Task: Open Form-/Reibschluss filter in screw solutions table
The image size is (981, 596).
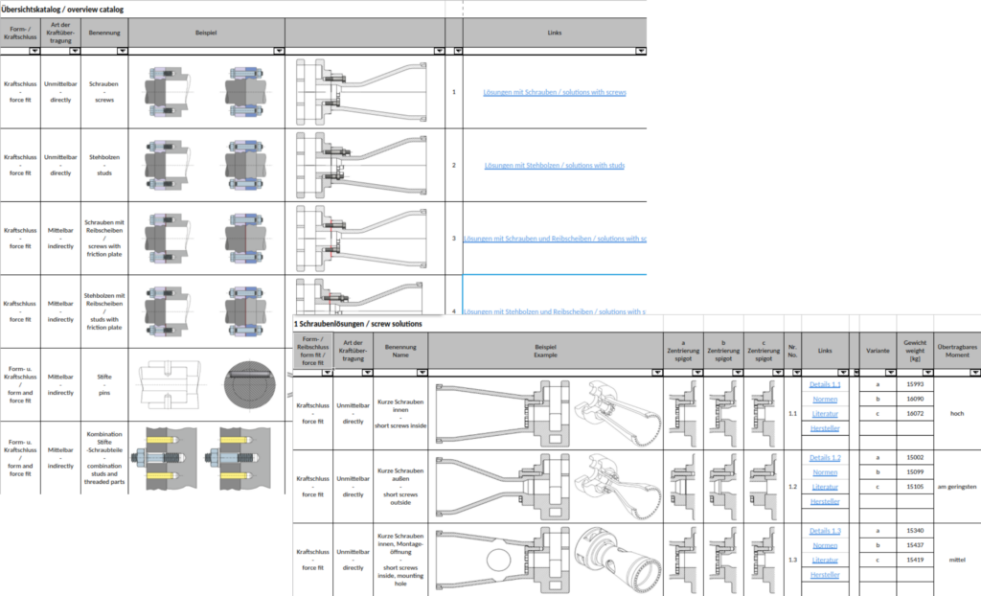Action: click(327, 373)
